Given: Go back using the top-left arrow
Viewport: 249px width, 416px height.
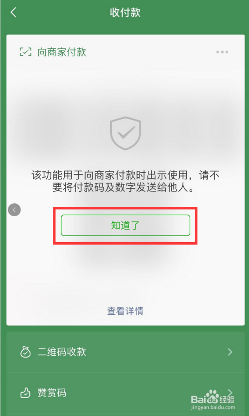Looking at the screenshot, I should (13, 12).
